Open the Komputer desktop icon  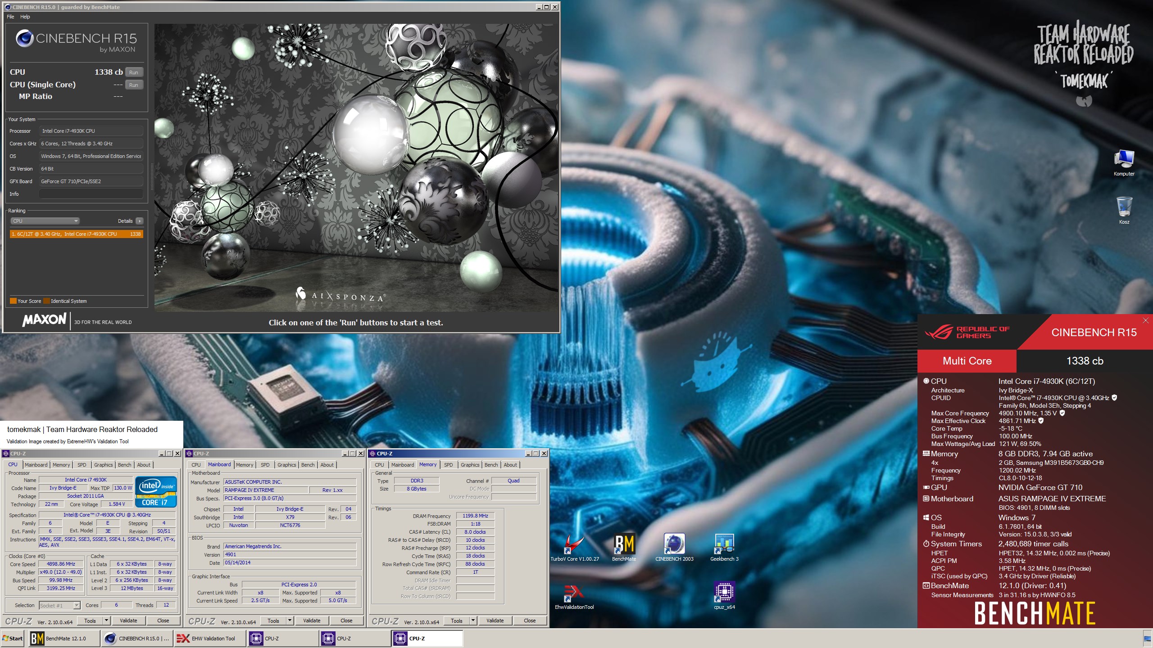tap(1124, 163)
